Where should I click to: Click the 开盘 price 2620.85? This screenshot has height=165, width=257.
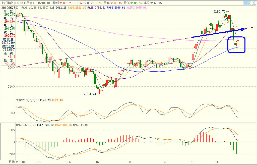10,15
